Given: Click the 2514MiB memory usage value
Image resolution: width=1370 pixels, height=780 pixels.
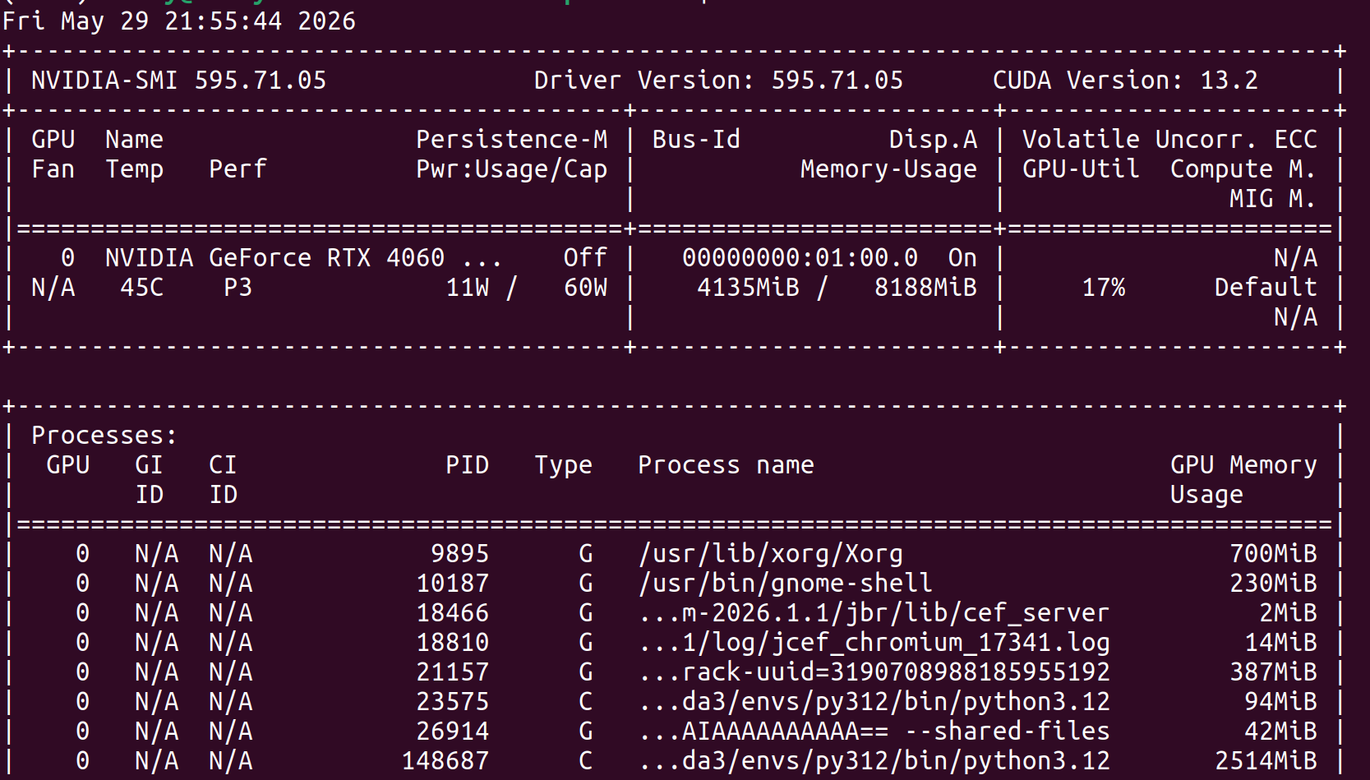Looking at the screenshot, I should pyautogui.click(x=1266, y=761).
